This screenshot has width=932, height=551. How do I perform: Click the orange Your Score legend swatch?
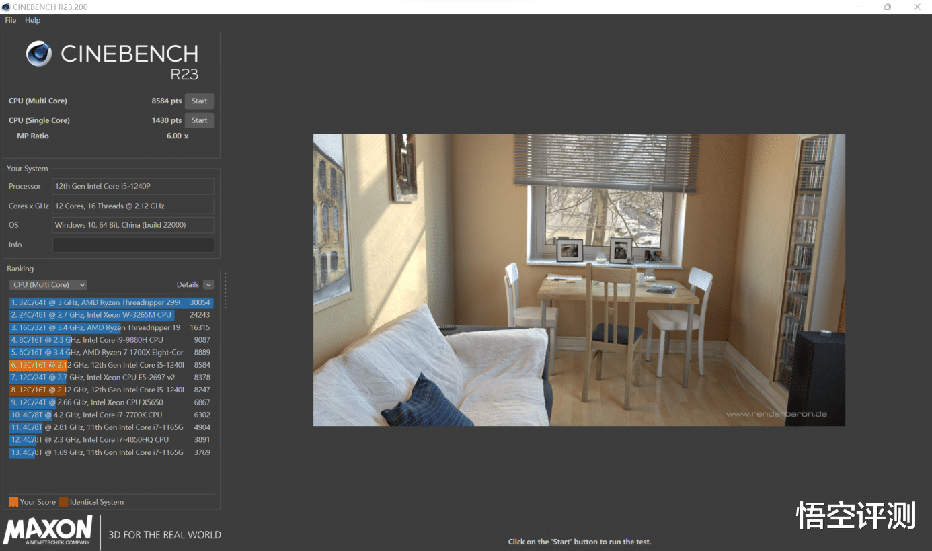pos(13,502)
